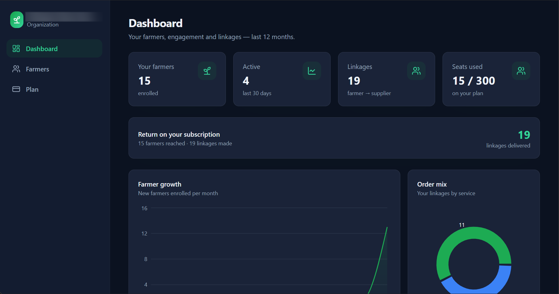Screen dimensions: 559x294
Task: Click the sprout icon on Your farmers card
Action: click(207, 71)
